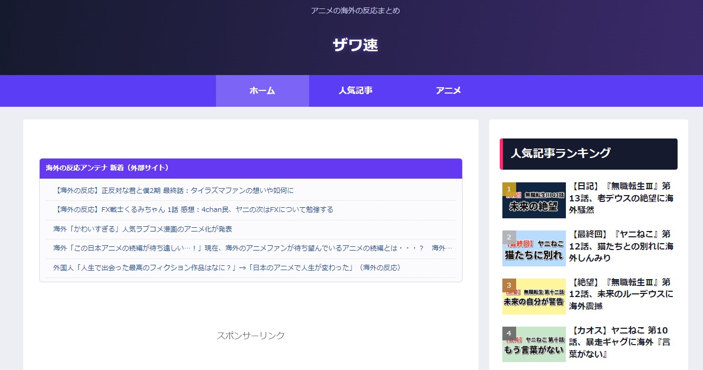This screenshot has width=703, height=370.
Task: Open the ザワ速 site title link
Action: click(355, 45)
